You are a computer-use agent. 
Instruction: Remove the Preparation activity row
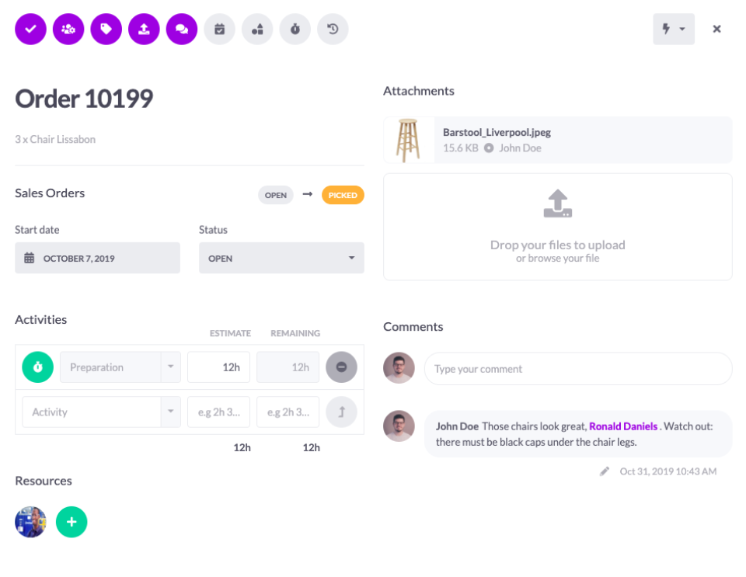(x=341, y=367)
